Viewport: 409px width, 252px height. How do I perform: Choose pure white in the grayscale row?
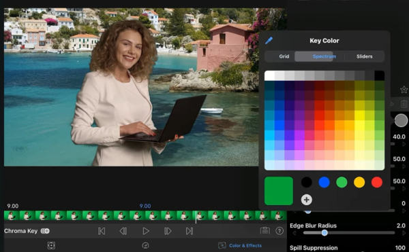point(269,75)
